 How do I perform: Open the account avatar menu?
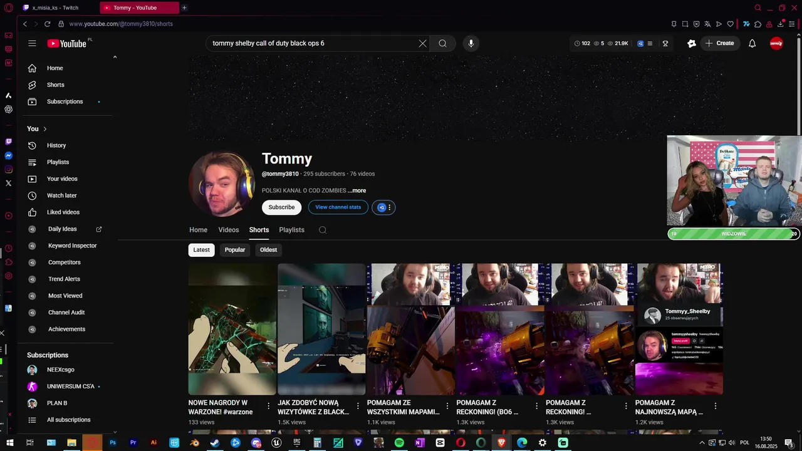pyautogui.click(x=776, y=43)
